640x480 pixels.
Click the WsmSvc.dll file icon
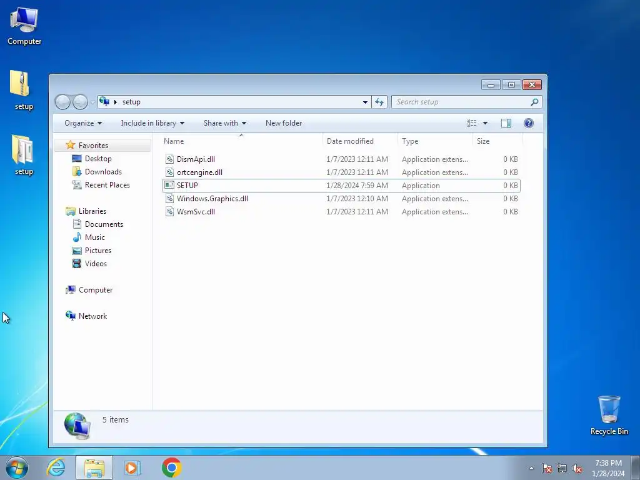(169, 211)
